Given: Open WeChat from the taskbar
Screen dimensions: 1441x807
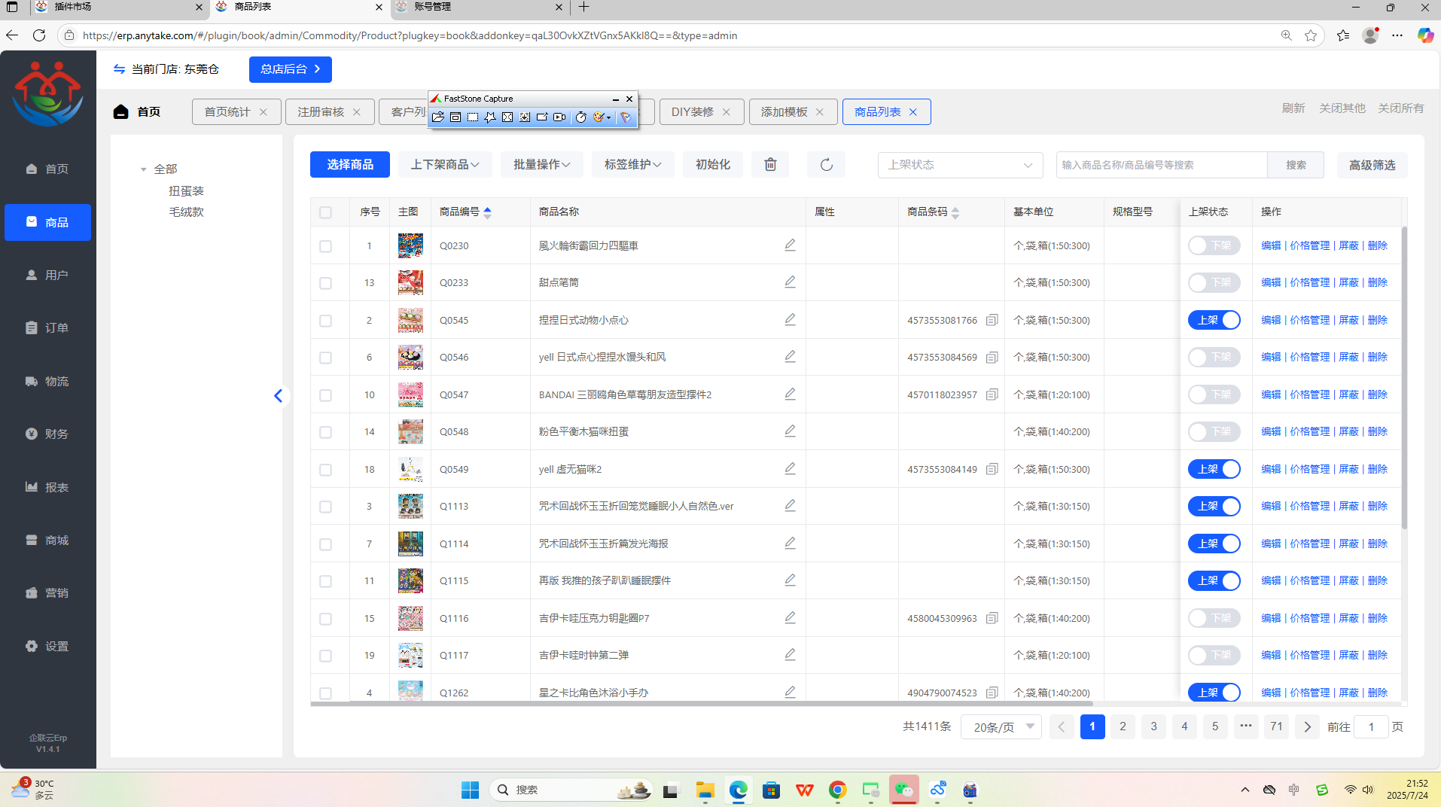Looking at the screenshot, I should tap(903, 790).
